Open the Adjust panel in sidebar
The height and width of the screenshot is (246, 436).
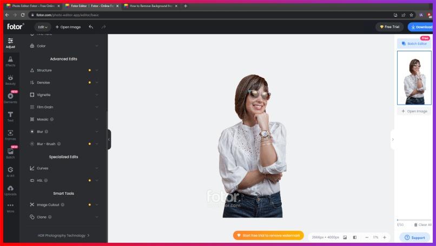pos(10,43)
